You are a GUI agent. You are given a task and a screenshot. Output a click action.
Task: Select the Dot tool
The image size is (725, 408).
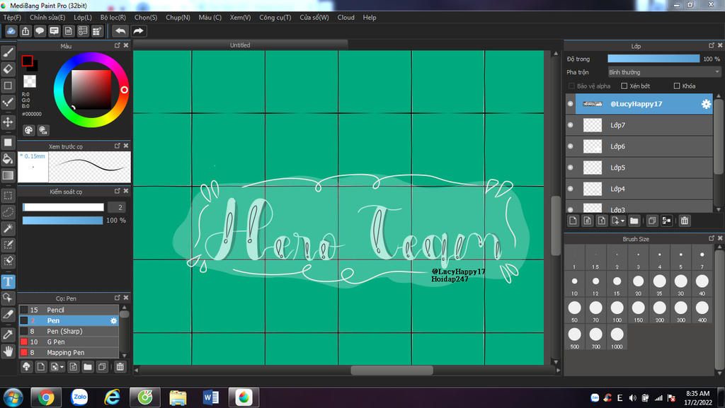8,102
